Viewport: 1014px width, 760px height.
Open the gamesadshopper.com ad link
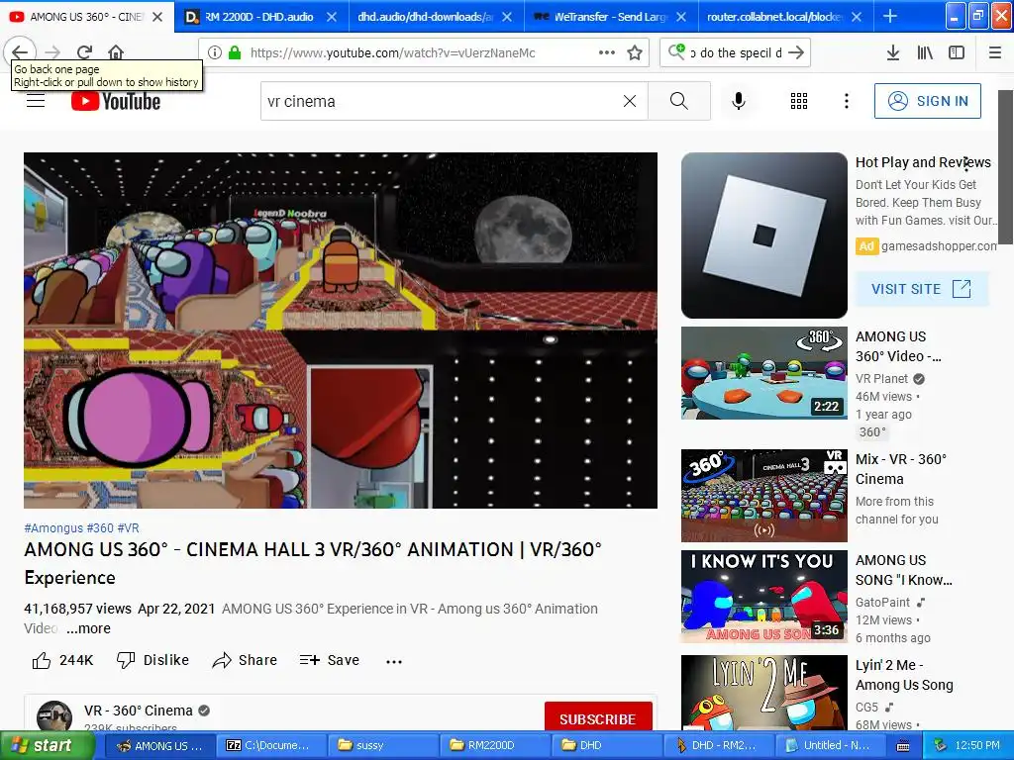pyautogui.click(x=939, y=246)
